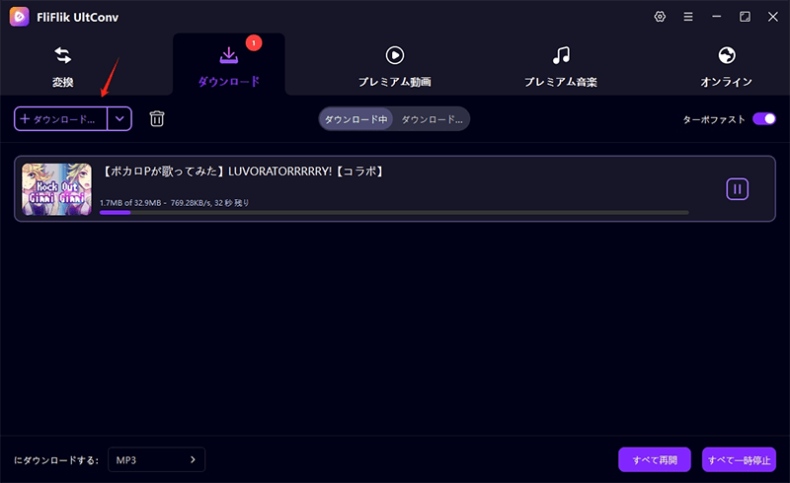
Task: Click the LUVORATORRRRRY video thumbnail
Action: [x=57, y=189]
